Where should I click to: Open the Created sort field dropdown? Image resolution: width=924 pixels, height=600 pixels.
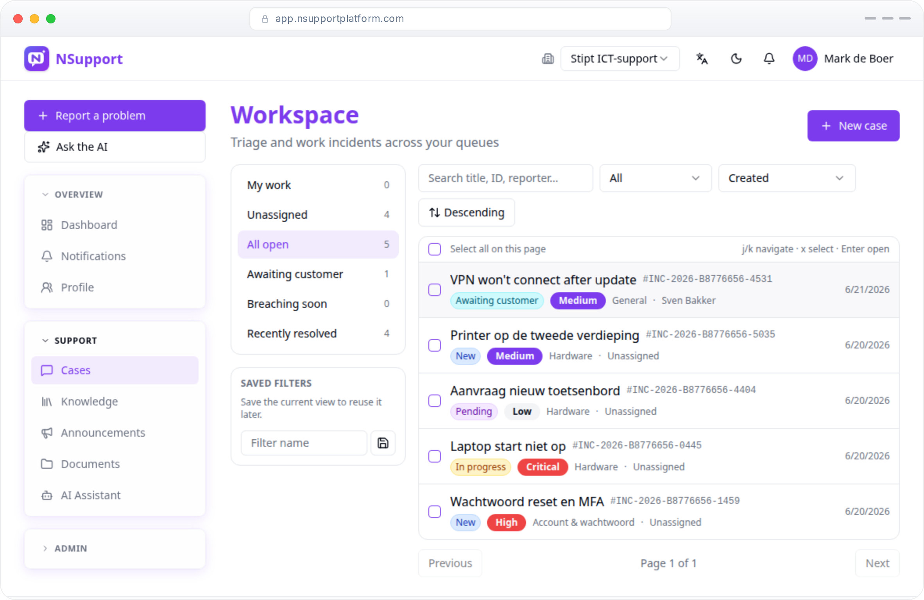(787, 178)
